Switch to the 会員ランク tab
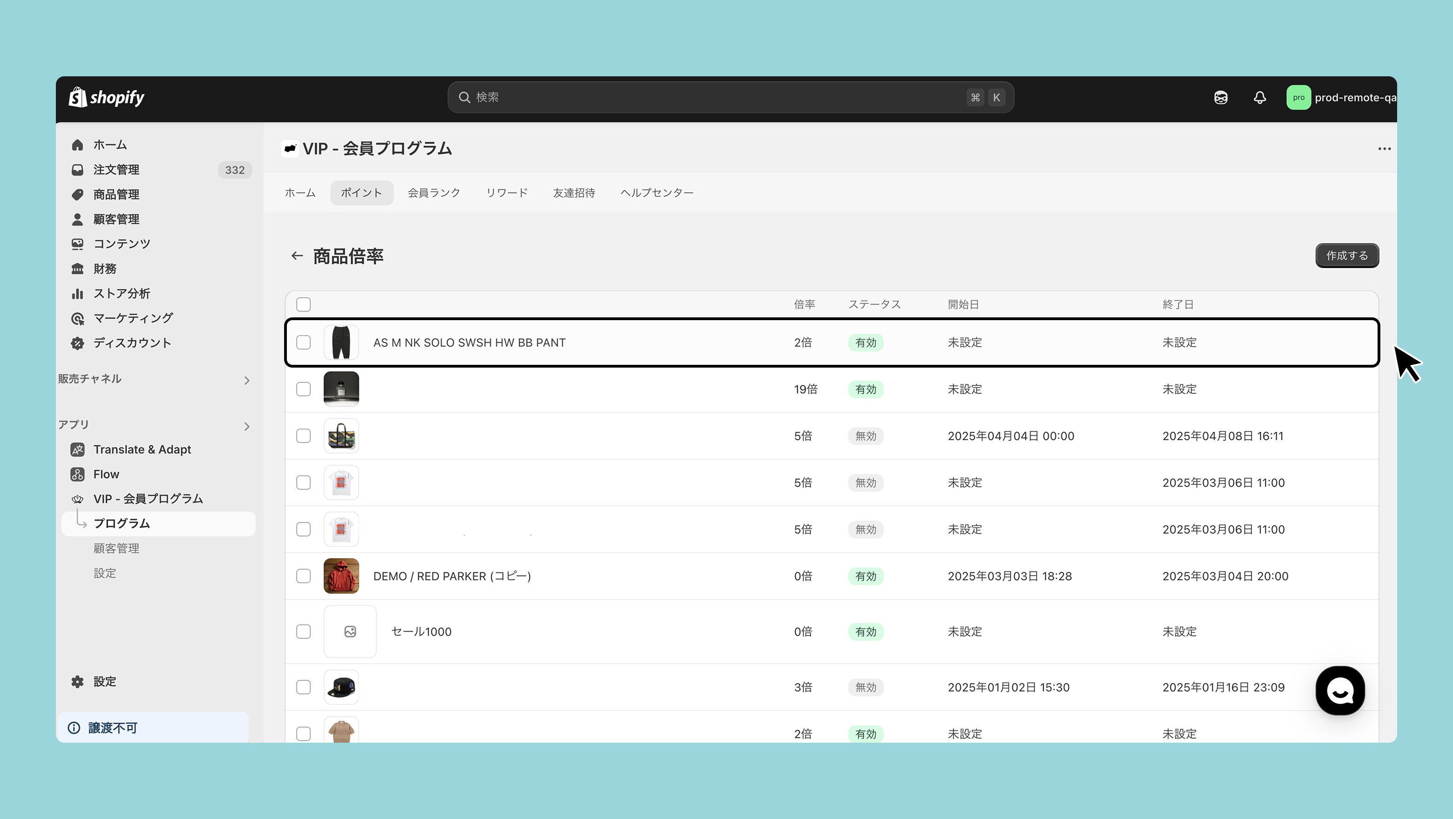Screen dimensions: 1453x819 (434, 193)
